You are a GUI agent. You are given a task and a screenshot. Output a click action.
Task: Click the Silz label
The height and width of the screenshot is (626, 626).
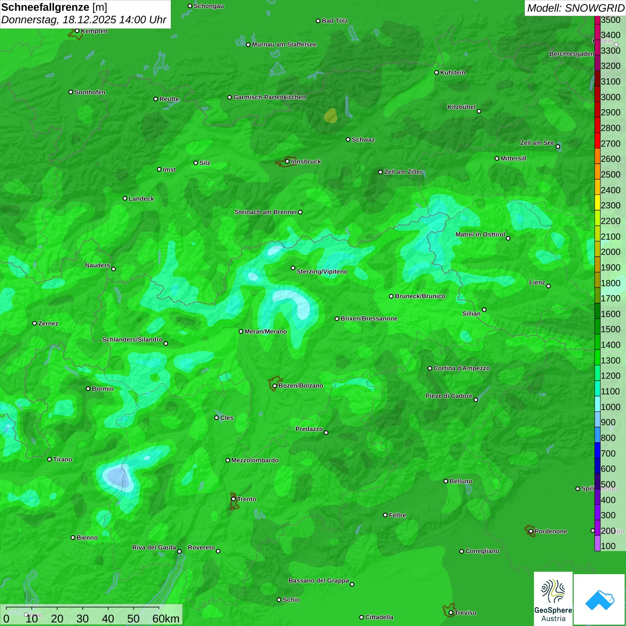click(205, 163)
